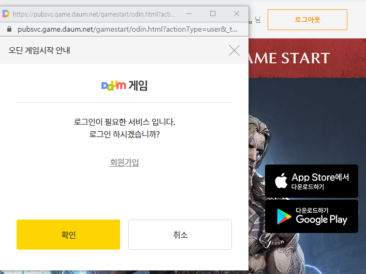Click the dialog title 오딘 게임시작 안내
The width and height of the screenshot is (366, 274).
[x=39, y=50]
